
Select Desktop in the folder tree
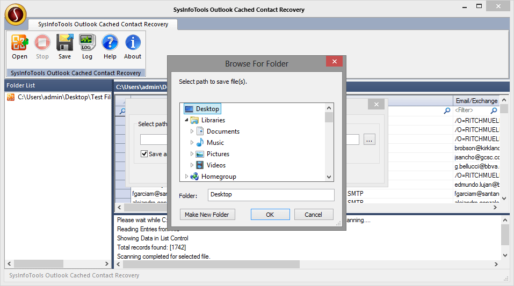[207, 109]
